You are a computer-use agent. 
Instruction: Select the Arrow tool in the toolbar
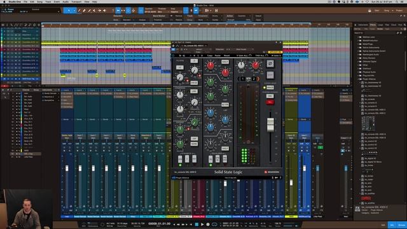coord(69,11)
